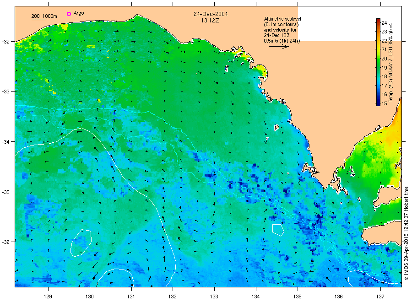Click the 200 1000m depth contour legend

click(44, 16)
